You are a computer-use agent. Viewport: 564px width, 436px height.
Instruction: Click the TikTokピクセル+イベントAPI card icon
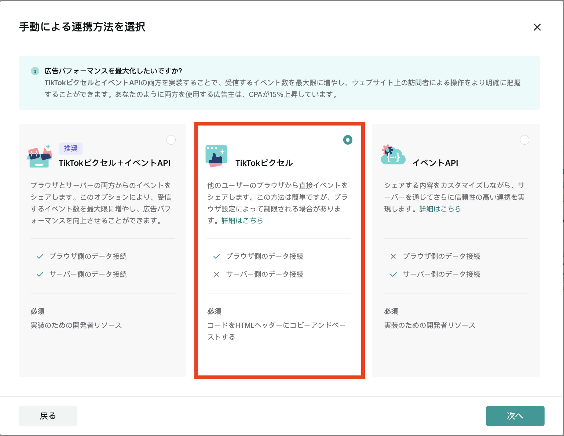click(39, 156)
